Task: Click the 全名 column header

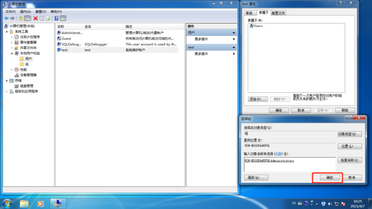Action: [103, 26]
